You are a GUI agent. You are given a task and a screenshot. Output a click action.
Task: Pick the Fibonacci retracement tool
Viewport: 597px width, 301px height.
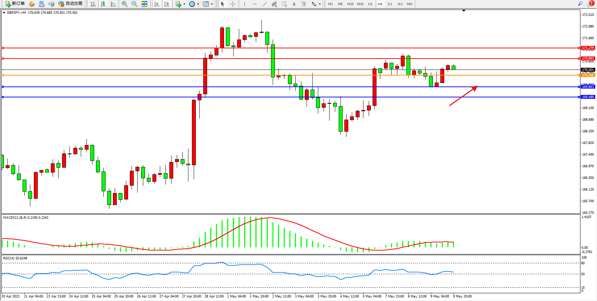pos(284,4)
